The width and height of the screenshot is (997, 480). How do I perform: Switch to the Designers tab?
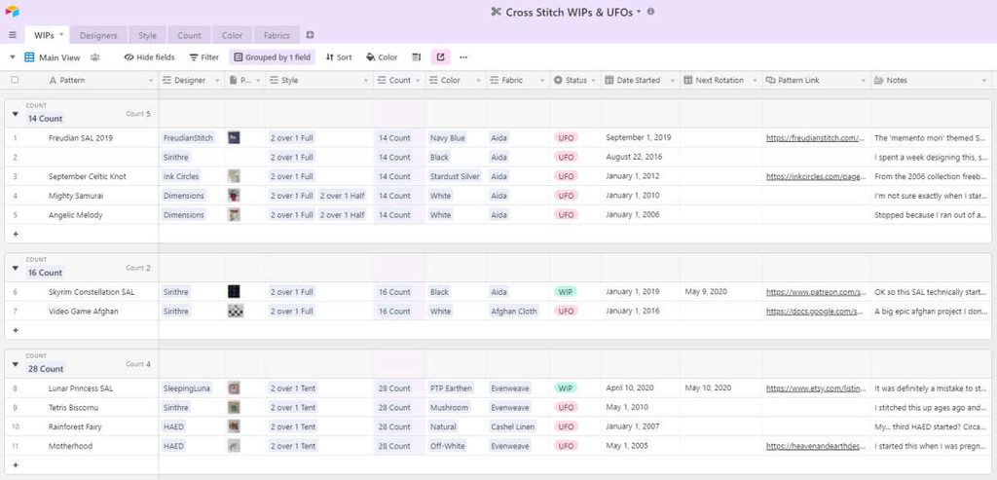point(98,35)
